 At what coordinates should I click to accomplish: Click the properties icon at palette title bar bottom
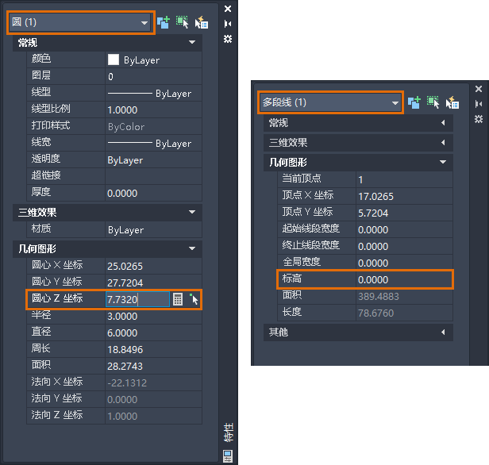[x=228, y=455]
